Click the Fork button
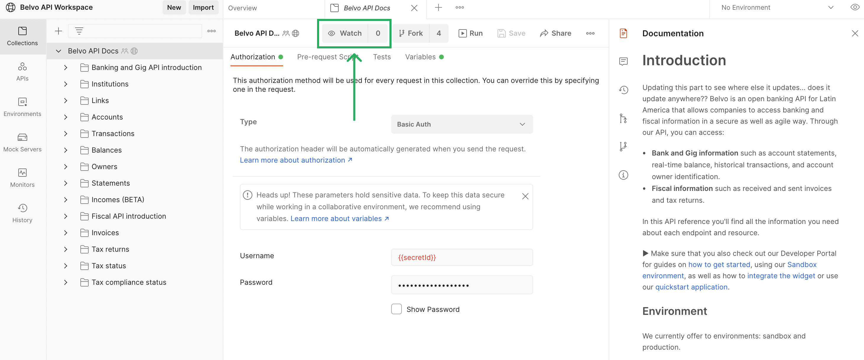 (x=411, y=33)
